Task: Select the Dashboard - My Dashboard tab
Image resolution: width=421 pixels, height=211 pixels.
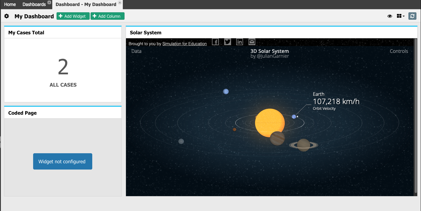Action: point(86,4)
